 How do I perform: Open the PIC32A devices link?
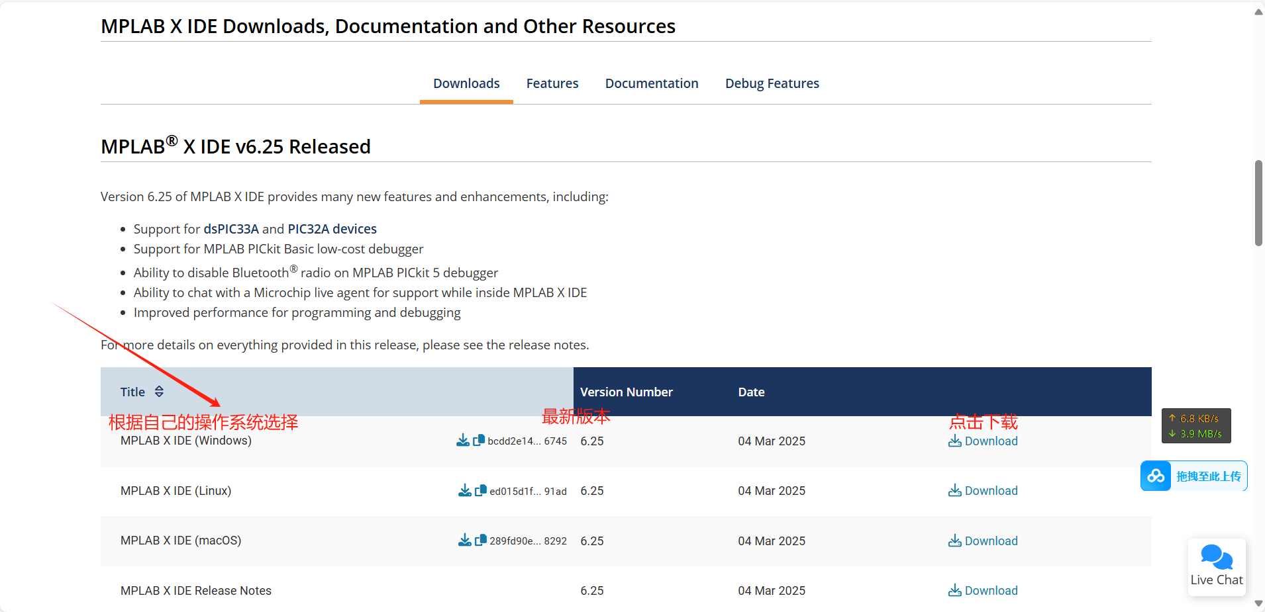coord(332,229)
